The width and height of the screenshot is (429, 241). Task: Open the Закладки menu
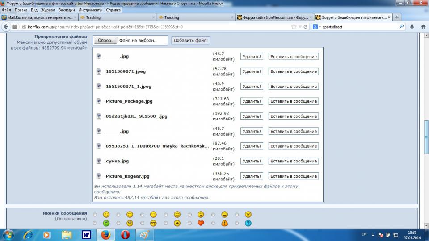click(x=66, y=10)
